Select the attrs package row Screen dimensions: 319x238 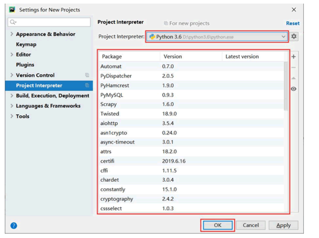pos(191,151)
